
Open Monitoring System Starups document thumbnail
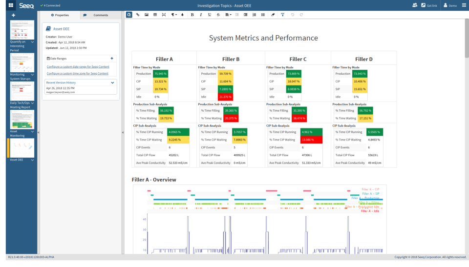tap(22, 62)
